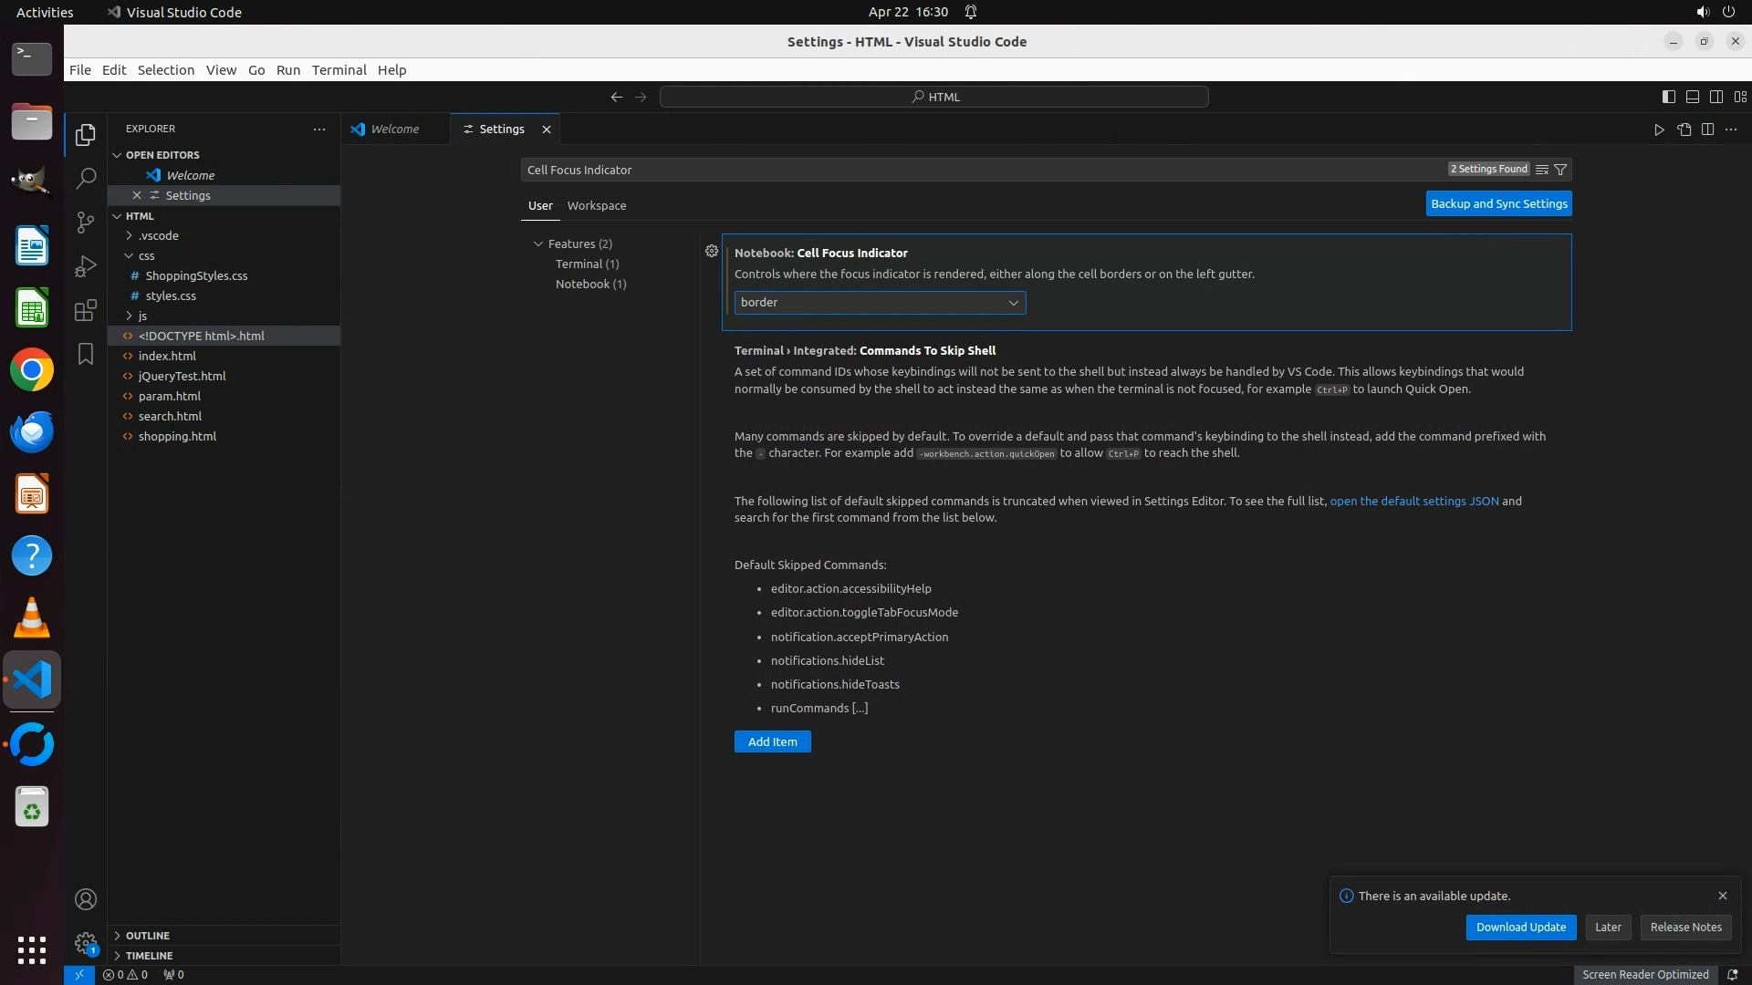Viewport: 1752px width, 985px height.
Task: Click the Manage gear icon
Action: click(x=86, y=943)
